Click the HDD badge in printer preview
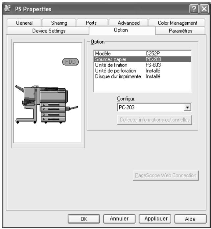This screenshot has width=211, height=229. pos(70,62)
